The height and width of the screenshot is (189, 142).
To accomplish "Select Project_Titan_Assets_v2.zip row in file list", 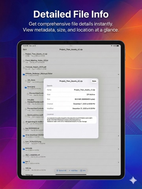I will [71, 55].
